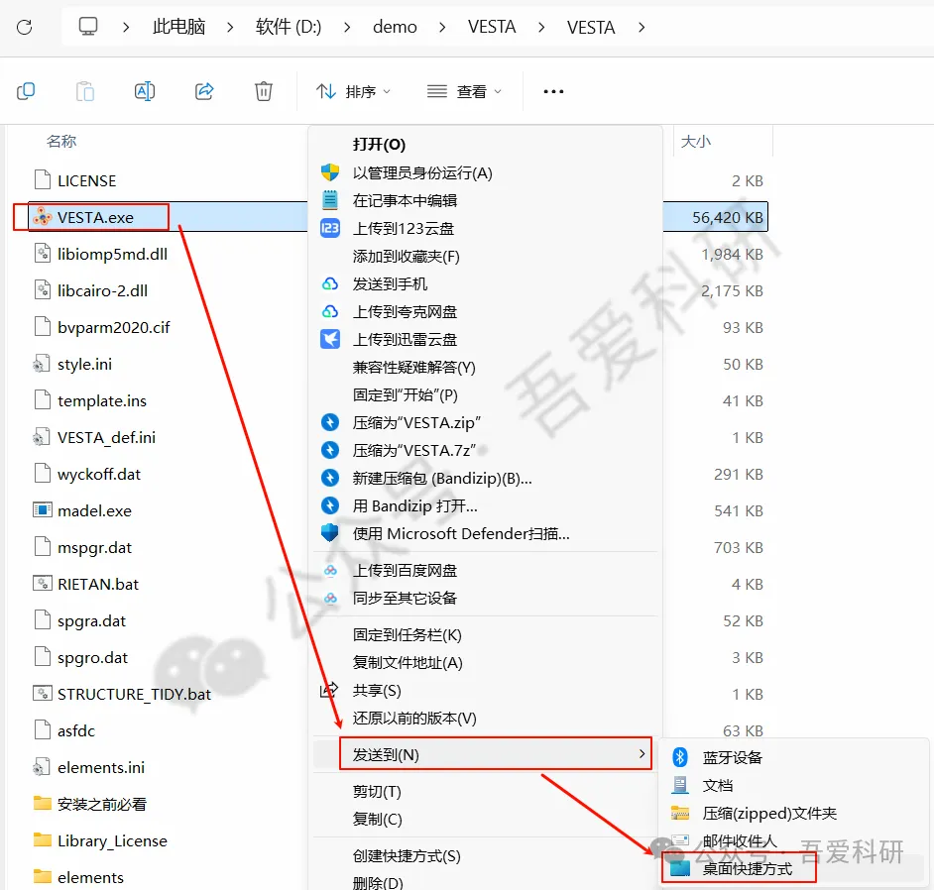Screen dimensions: 934x890
Task: Click the madel.exe file icon
Action: pyautogui.click(x=43, y=510)
